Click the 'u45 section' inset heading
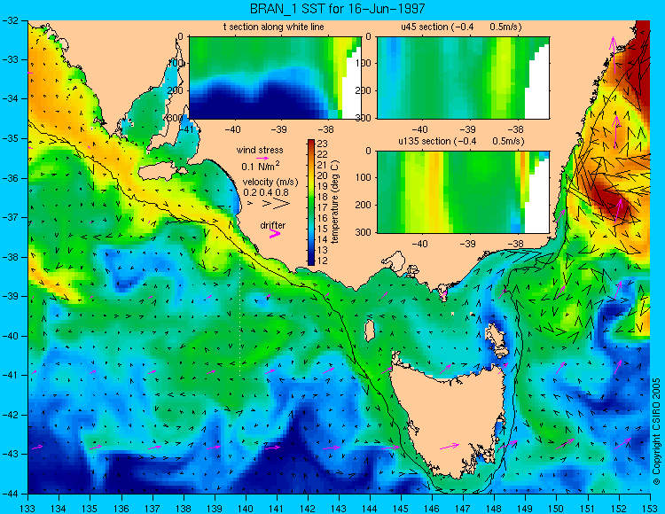Viewport: 665px width, 514px height. 461,27
